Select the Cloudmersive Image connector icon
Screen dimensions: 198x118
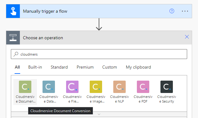pyautogui.click(x=96, y=87)
